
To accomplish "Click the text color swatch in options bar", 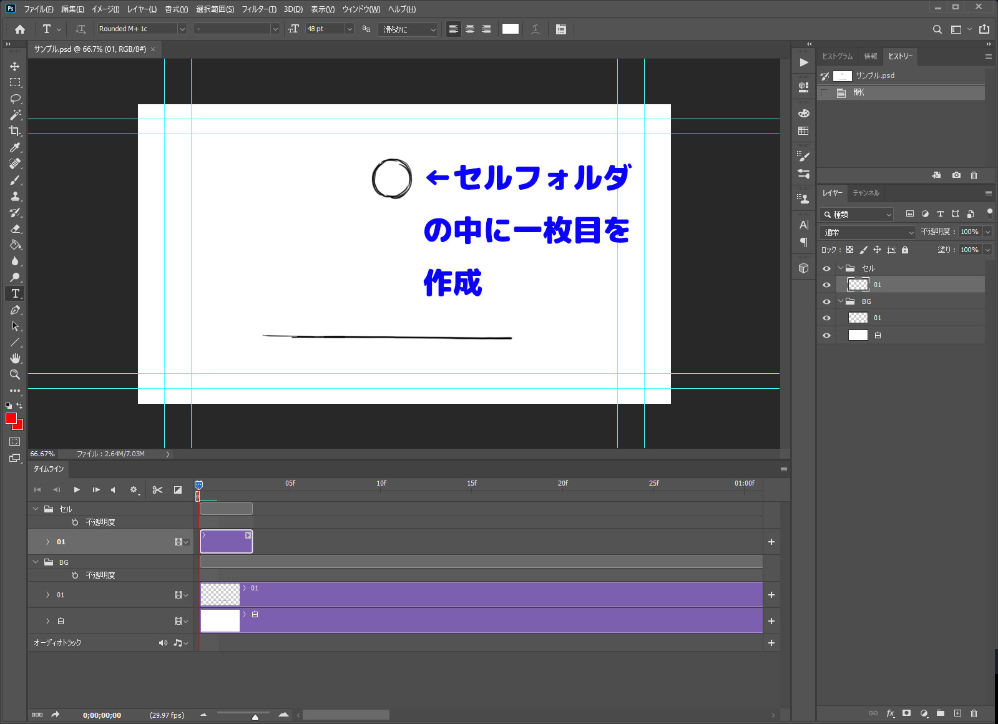I will [x=511, y=29].
